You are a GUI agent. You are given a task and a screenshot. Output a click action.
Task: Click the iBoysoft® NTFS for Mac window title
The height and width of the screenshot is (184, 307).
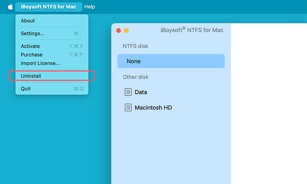[192, 30]
